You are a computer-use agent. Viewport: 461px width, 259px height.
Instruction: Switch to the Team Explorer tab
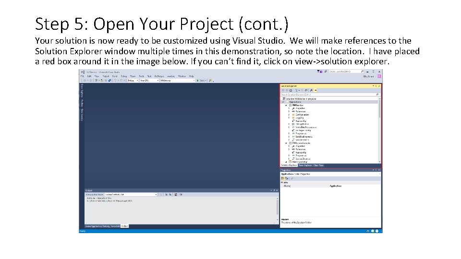point(305,165)
